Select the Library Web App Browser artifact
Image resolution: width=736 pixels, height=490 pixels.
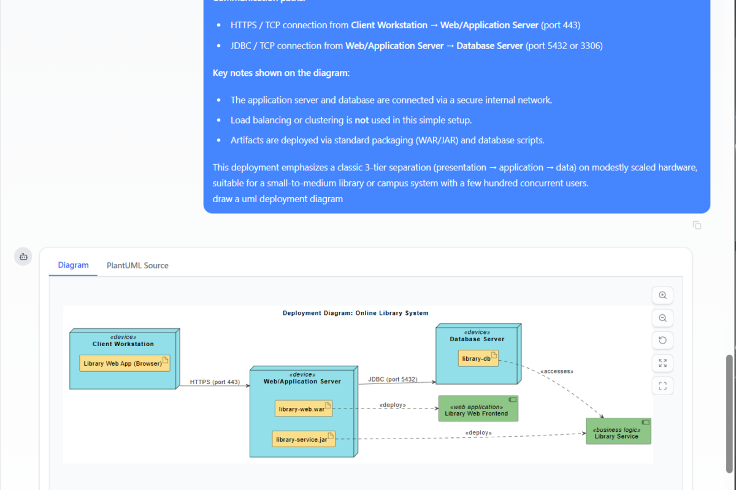[x=123, y=363]
